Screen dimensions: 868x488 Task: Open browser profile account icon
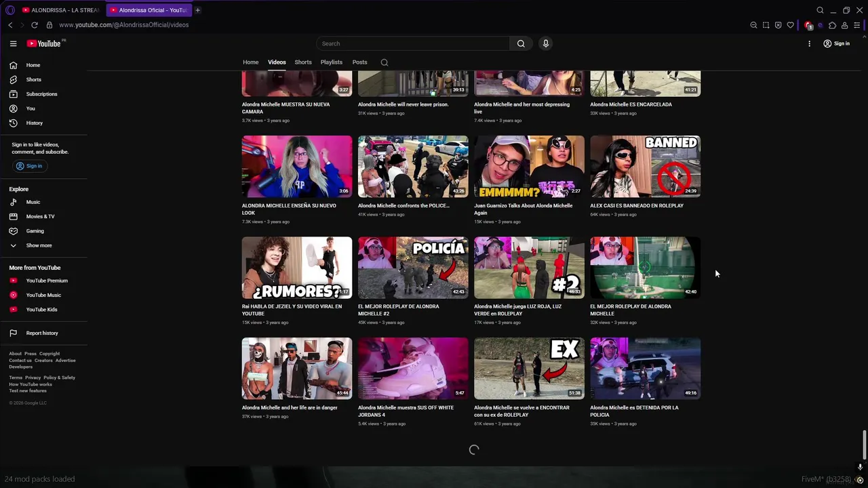point(844,25)
